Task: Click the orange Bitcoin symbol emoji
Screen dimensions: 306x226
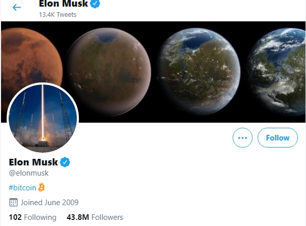Action: click(x=41, y=187)
